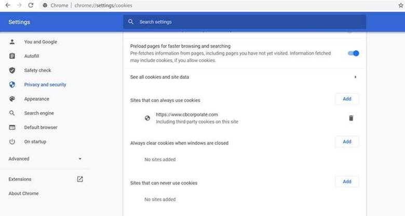Screen dimensions: 405x216
Task: Click the Safety check shield icon
Action: click(12, 70)
